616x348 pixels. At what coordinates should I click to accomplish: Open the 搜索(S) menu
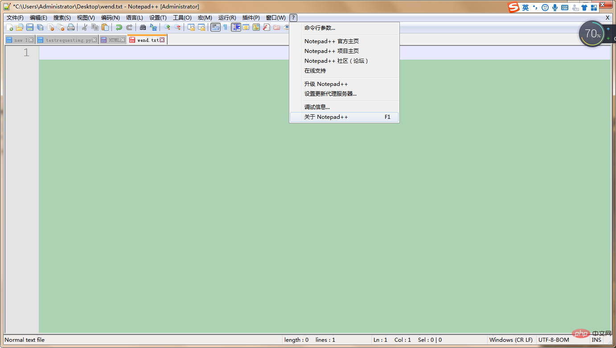click(62, 18)
